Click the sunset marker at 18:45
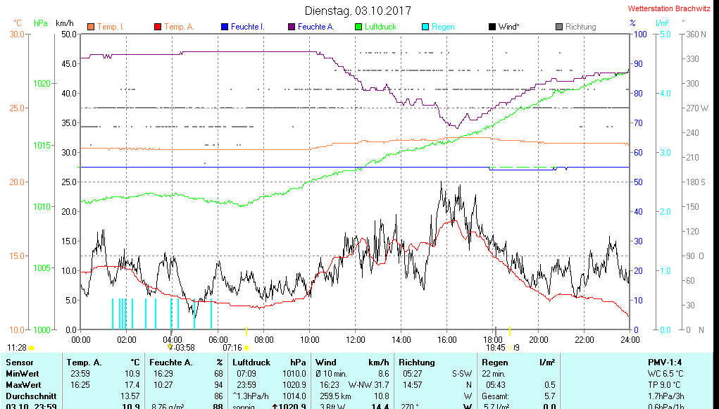This screenshot has width=719, height=409. pyautogui.click(x=511, y=347)
